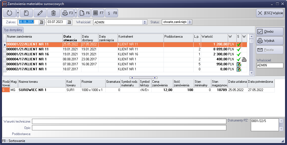The height and width of the screenshot is (145, 287).
Task: Click the trash delete toolbar icon
Action: [54, 13]
